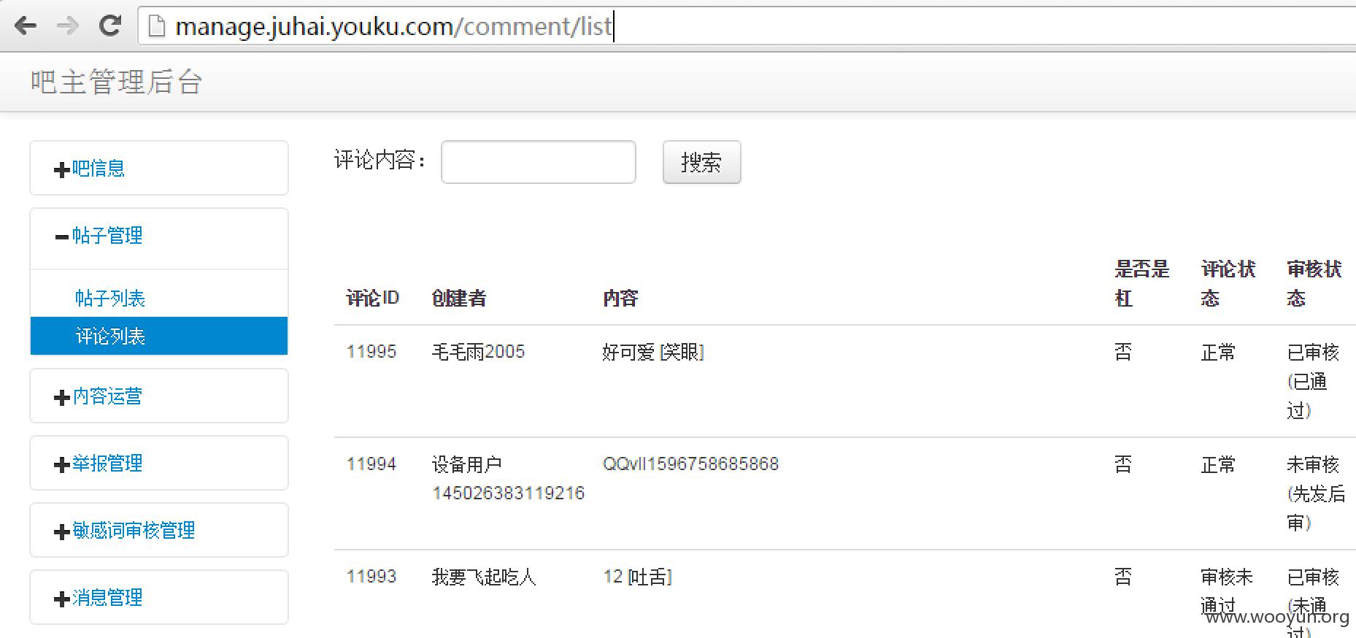Click the 搜索 button
The width and height of the screenshot is (1356, 638).
click(x=701, y=162)
